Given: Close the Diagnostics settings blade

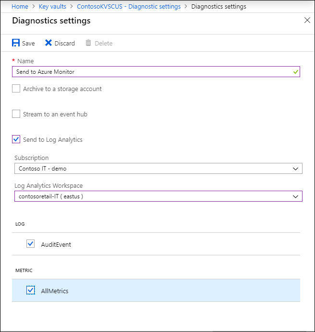Looking at the screenshot, I should click(307, 21).
